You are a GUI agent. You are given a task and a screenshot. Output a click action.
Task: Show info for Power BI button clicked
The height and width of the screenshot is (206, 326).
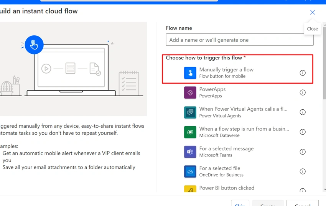(303, 190)
